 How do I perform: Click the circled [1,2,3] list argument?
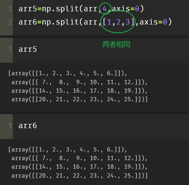point(118,22)
